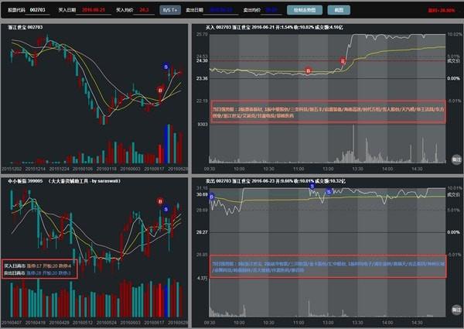The height and width of the screenshot is (329, 464).
Task: Click the buy/sell day market stats box
Action: 39,269
